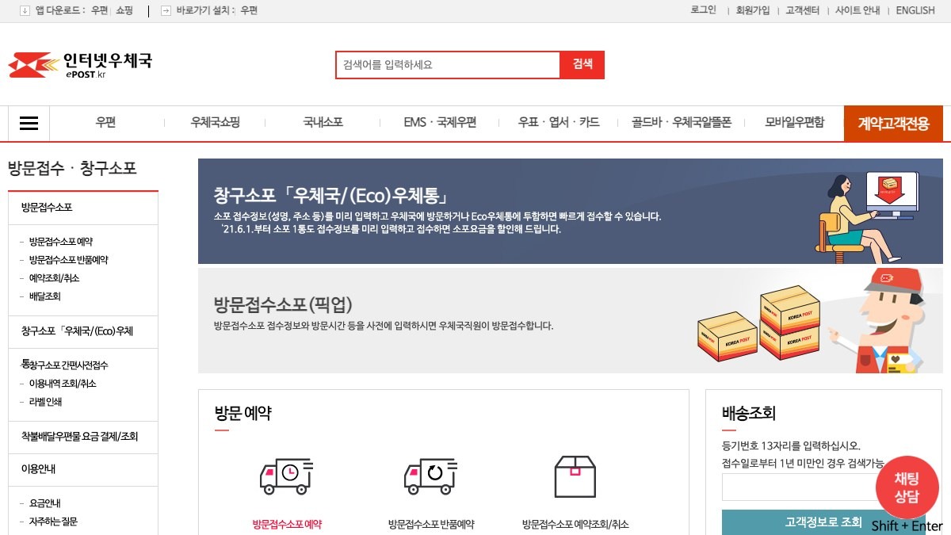
Task: Open the 모바일우편함 menu
Action: 794,123
